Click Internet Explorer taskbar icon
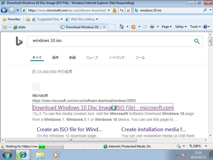This screenshot has width=213, height=160. (x=23, y=155)
